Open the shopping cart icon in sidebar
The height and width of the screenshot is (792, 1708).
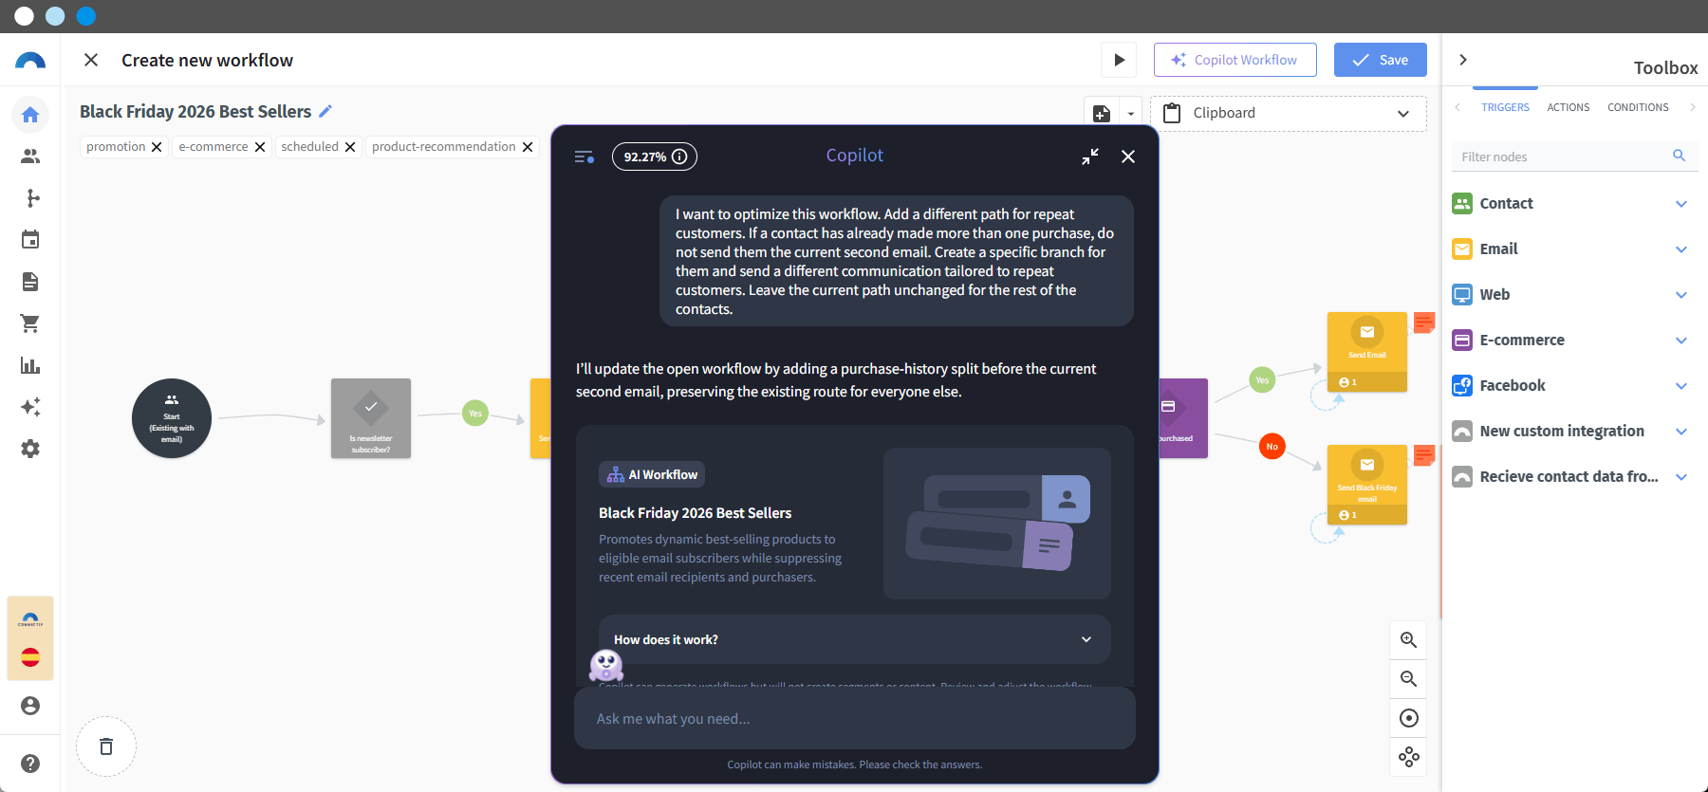[x=30, y=323]
